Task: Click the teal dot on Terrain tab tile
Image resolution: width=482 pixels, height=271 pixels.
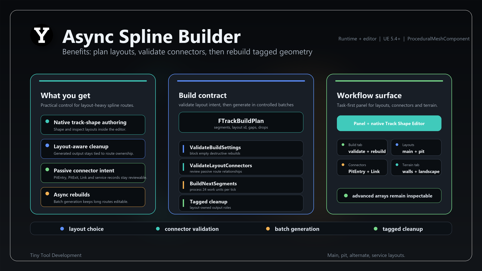Action: click(397, 165)
